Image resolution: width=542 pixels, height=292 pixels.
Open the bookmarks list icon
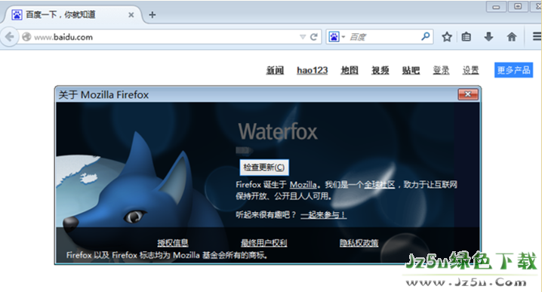[467, 37]
